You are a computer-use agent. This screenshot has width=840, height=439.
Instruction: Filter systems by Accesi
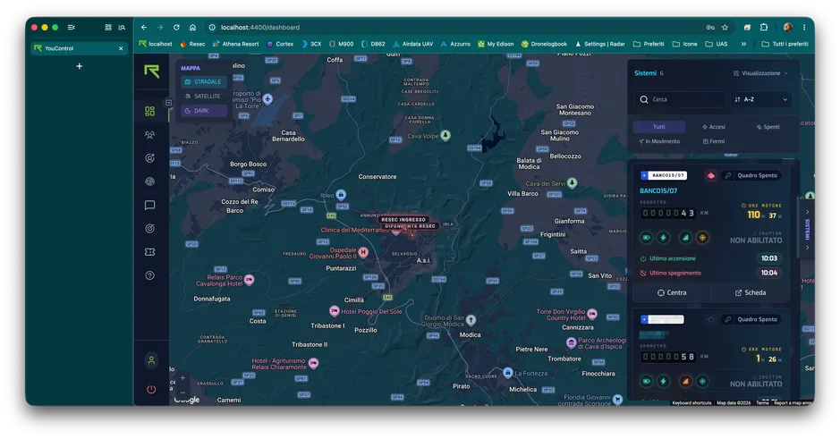(714, 127)
